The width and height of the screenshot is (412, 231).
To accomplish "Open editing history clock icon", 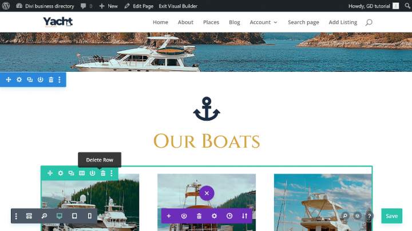I will point(229,216).
